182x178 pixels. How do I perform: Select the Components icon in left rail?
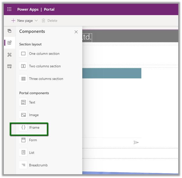click(10, 43)
